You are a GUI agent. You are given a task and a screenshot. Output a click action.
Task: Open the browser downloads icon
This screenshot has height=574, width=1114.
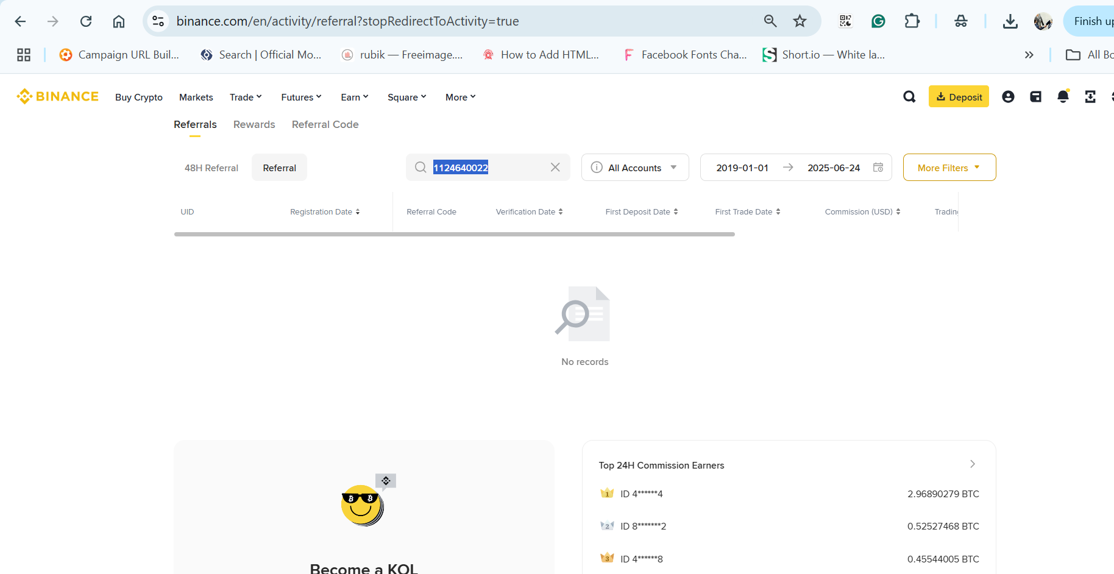click(x=1010, y=21)
